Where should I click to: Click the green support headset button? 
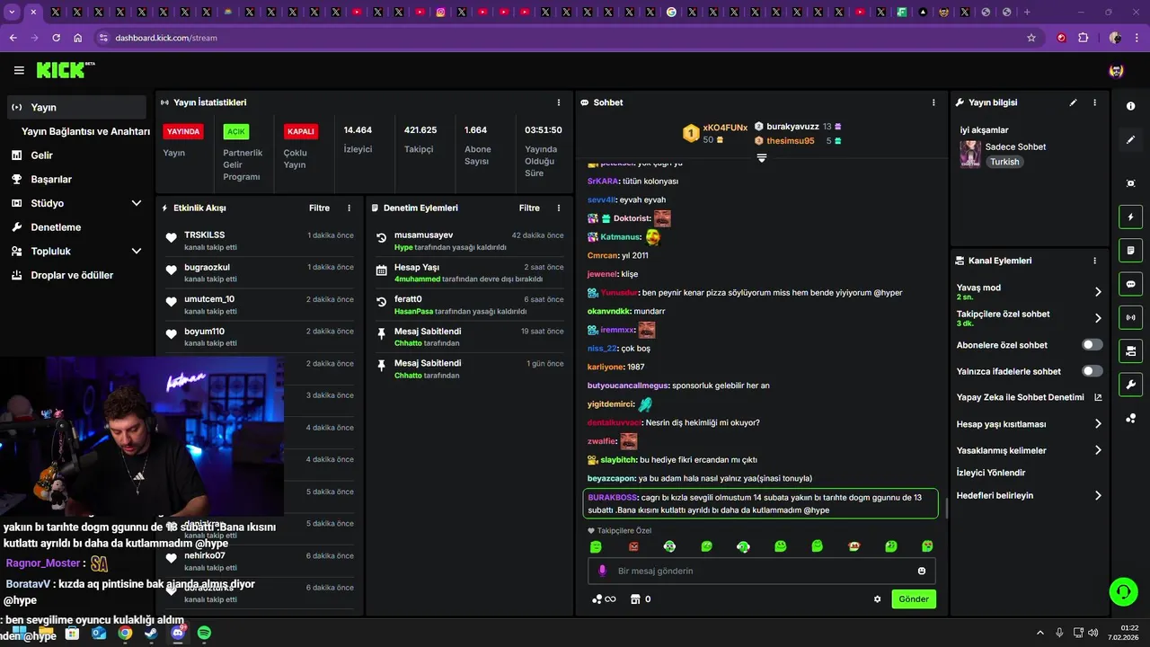tap(1123, 591)
